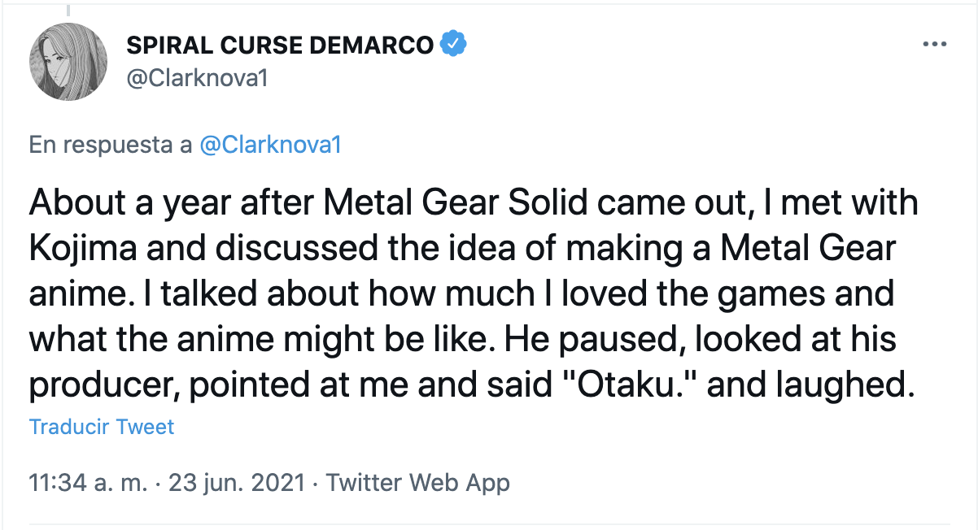978x530 pixels.
Task: Open the Twitter Web App source link
Action: 417,483
